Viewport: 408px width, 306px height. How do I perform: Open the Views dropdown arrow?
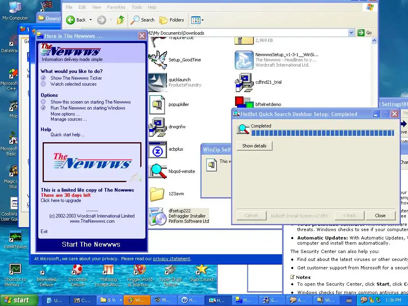[x=203, y=20]
